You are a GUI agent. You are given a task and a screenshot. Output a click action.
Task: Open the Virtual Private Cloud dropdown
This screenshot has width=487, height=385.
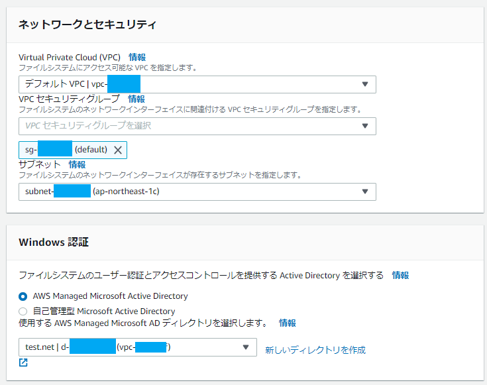tap(197, 84)
